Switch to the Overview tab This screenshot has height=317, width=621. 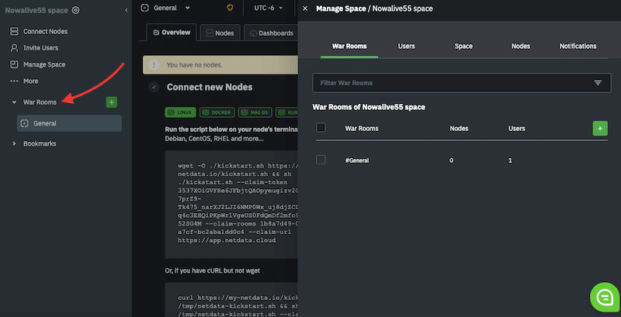point(172,33)
